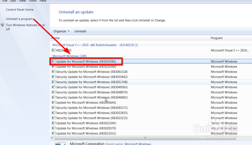Click the icon beside KB3022345 update entry

click(x=53, y=123)
